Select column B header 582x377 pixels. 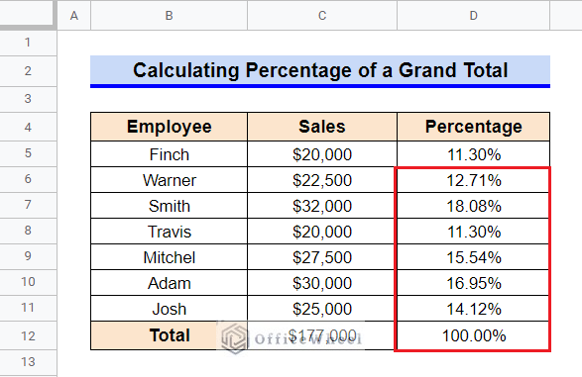[169, 15]
